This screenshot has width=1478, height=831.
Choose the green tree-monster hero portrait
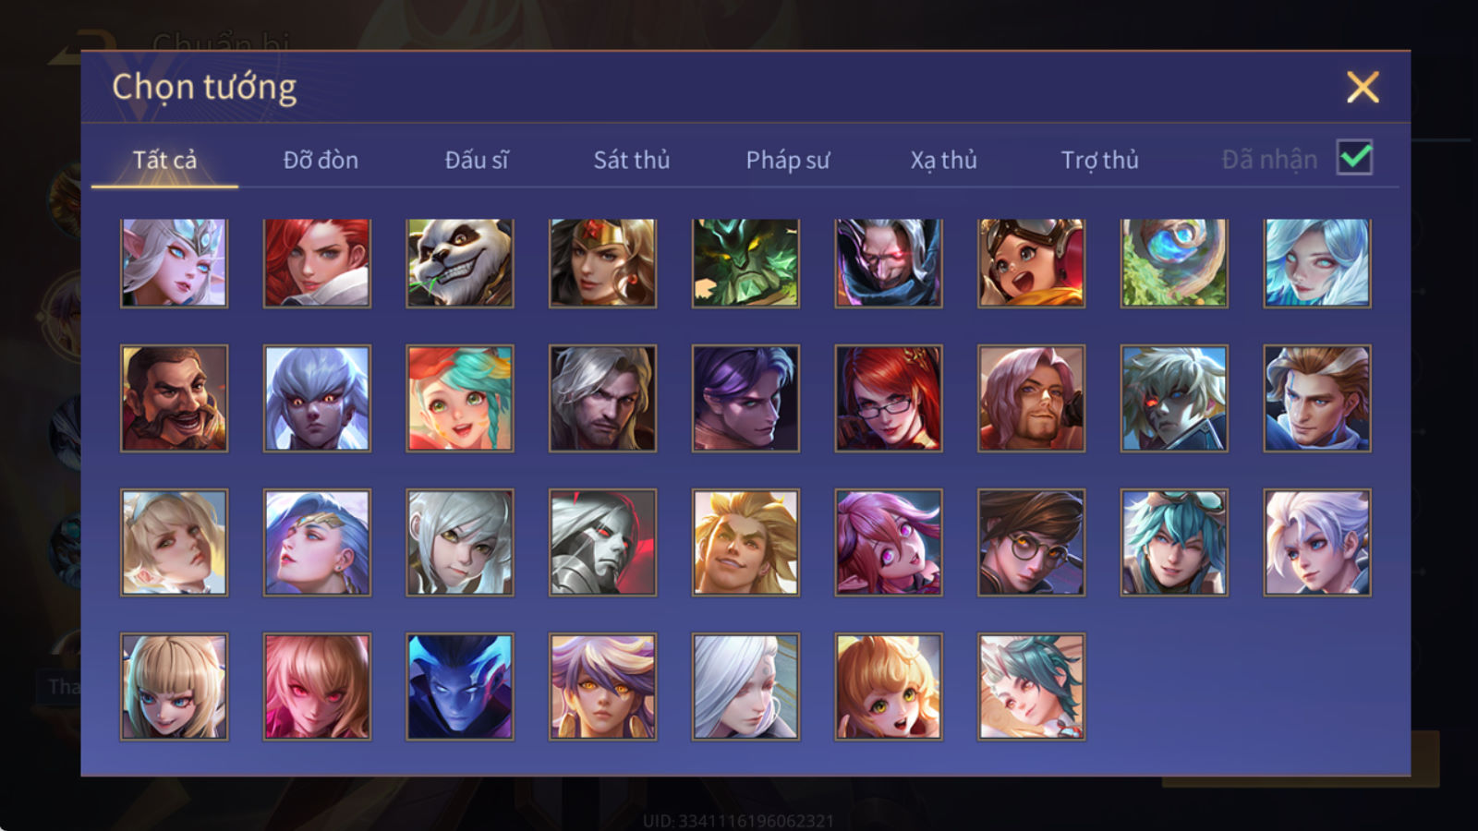coord(745,263)
